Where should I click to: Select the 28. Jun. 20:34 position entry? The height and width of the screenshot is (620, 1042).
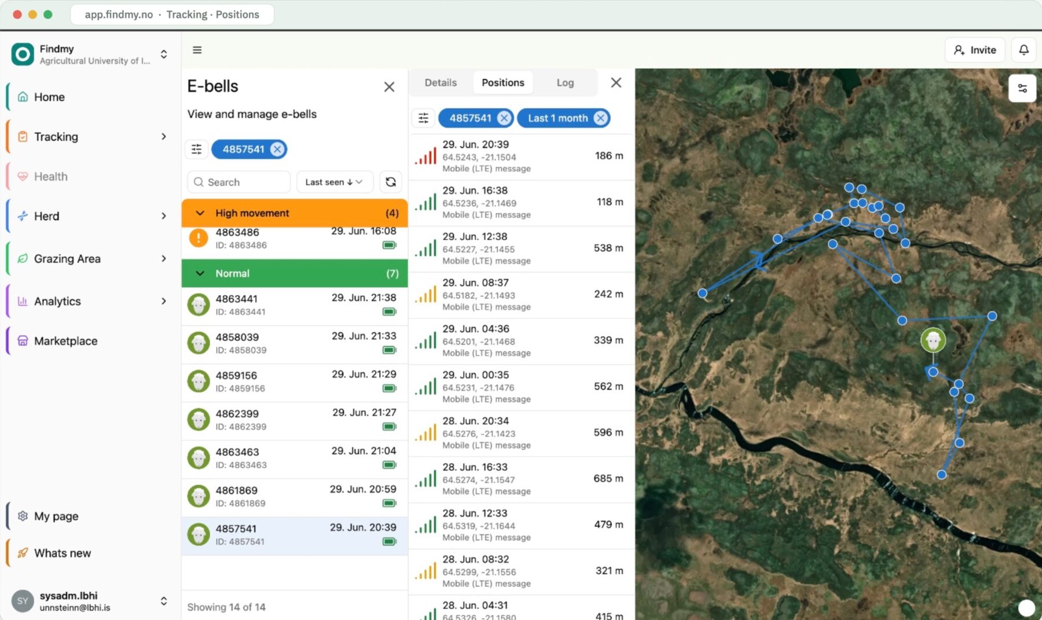tap(521, 433)
